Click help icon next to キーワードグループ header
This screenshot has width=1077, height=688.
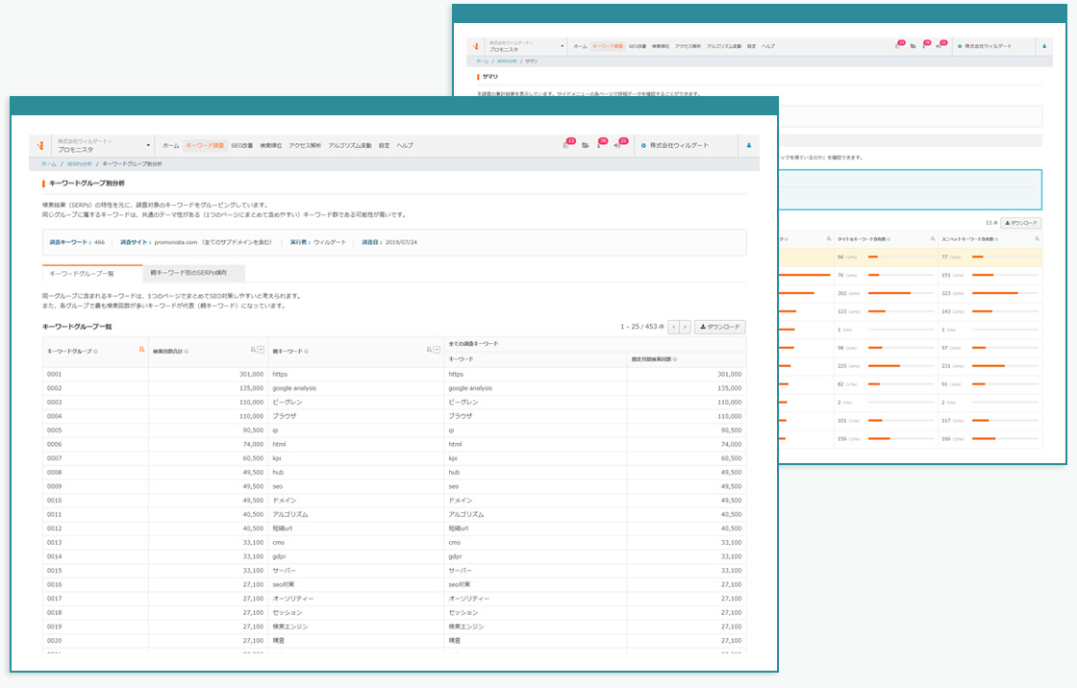95,352
